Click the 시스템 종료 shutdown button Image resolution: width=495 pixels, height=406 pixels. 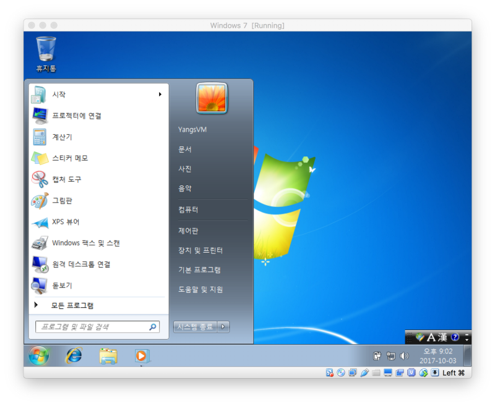pyautogui.click(x=195, y=326)
